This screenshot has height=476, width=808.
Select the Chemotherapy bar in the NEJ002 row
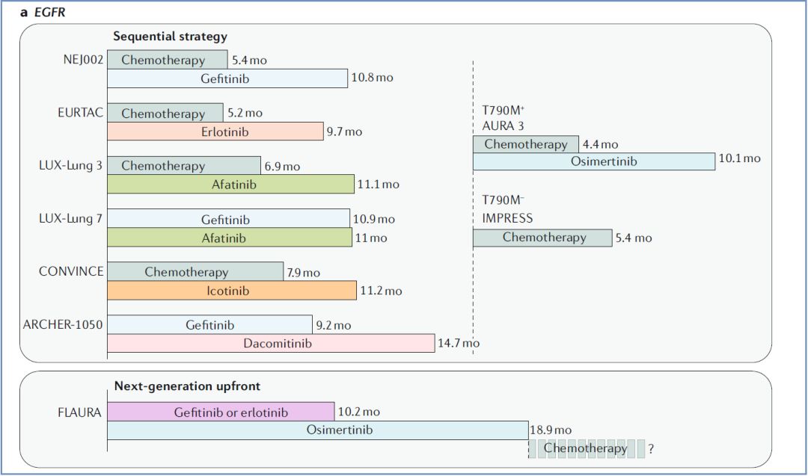coord(168,60)
